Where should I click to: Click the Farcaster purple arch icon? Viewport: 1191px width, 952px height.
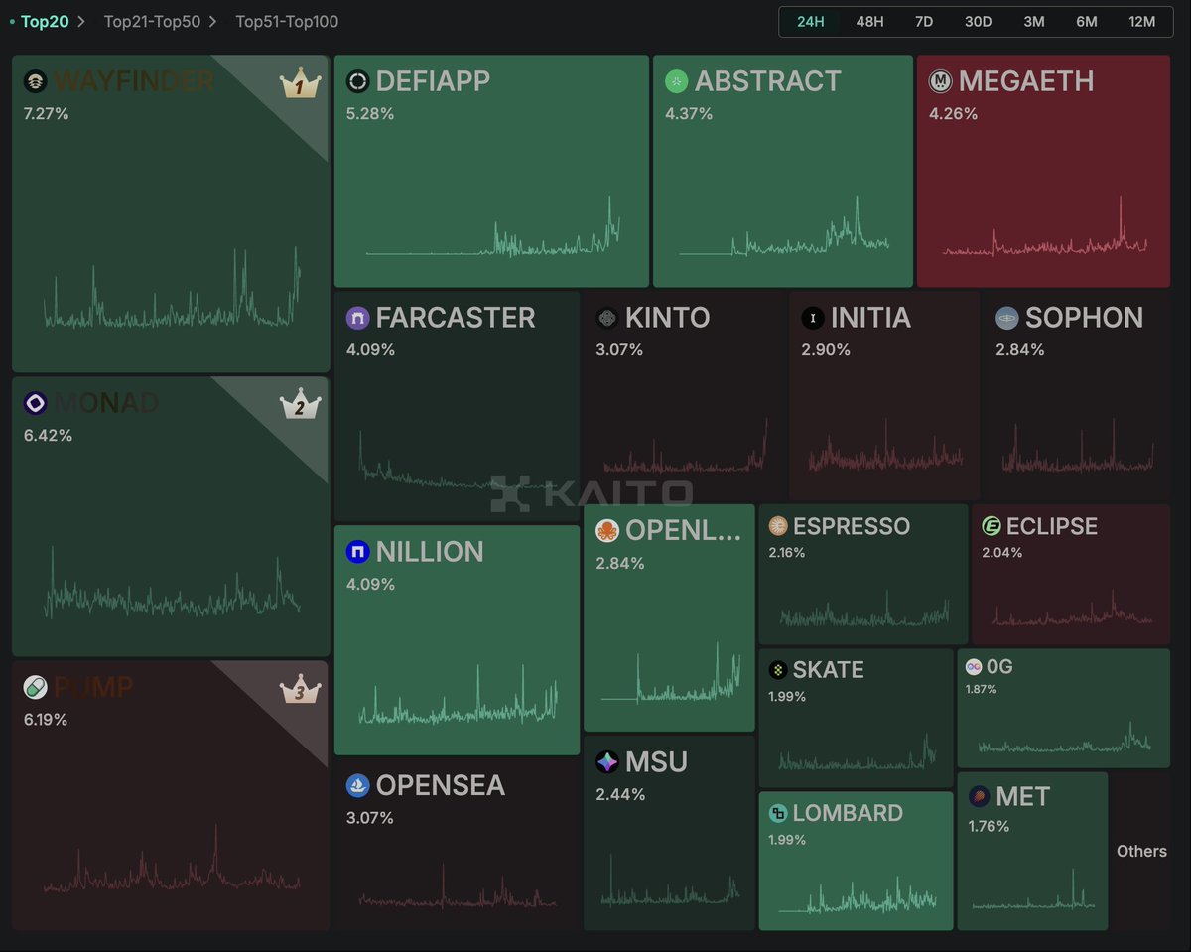pyautogui.click(x=358, y=318)
